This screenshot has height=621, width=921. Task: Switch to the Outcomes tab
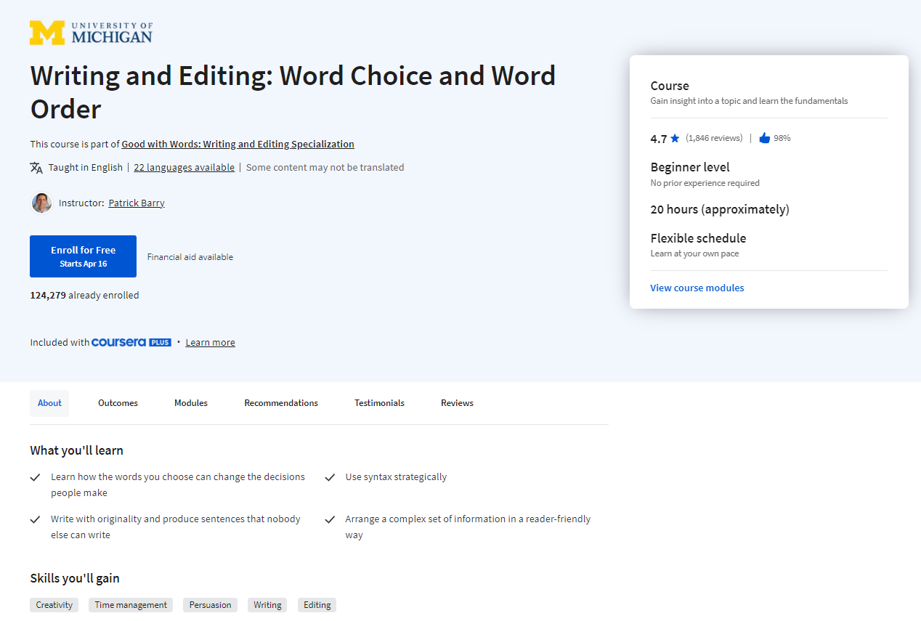coord(118,403)
